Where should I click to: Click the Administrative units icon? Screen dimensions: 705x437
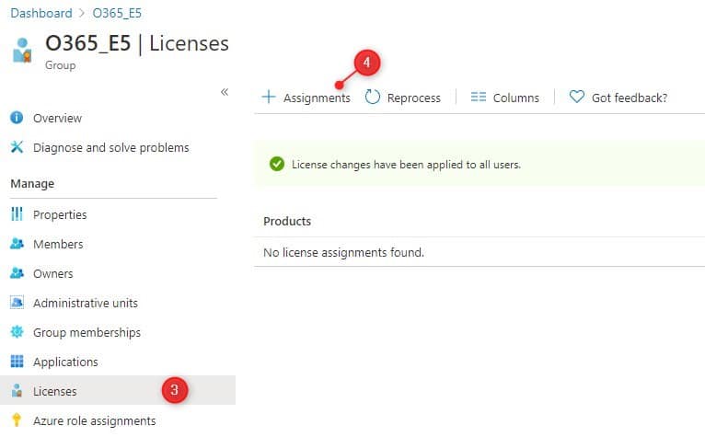click(x=17, y=302)
